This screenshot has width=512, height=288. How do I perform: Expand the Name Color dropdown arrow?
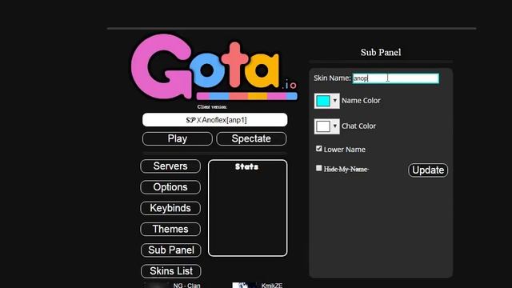coord(335,101)
